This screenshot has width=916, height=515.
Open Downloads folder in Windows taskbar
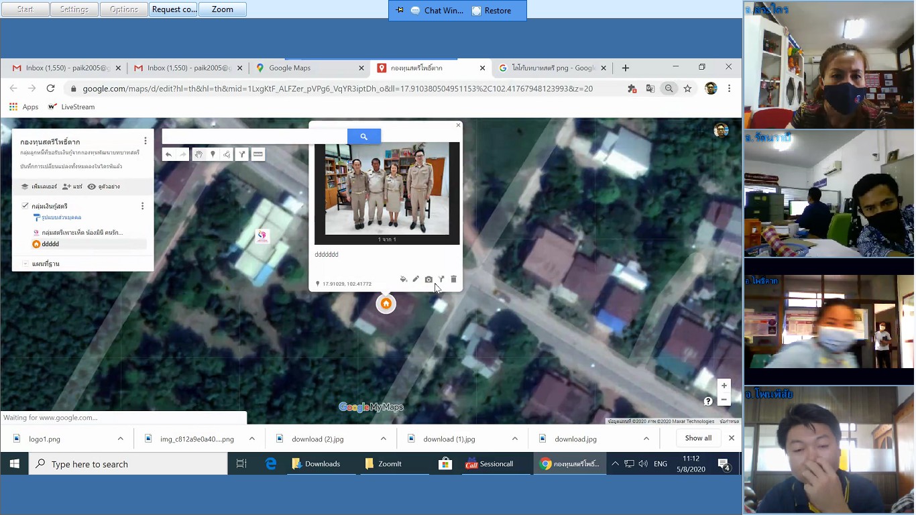click(x=316, y=464)
